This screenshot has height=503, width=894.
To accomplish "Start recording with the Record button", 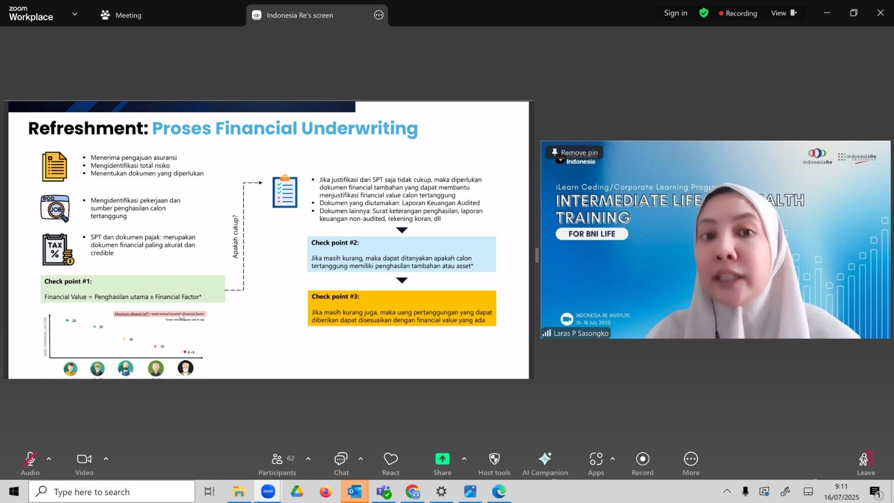I will [x=643, y=464].
